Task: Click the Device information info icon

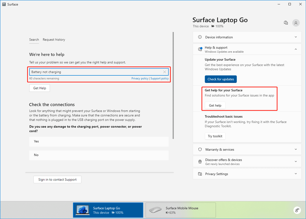Action: coord(200,37)
